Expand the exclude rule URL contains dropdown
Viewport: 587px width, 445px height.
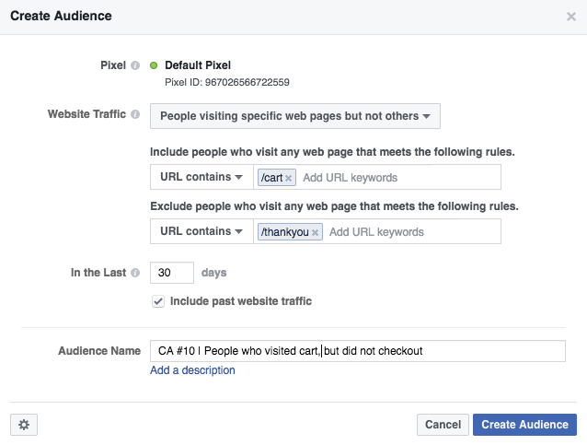pos(201,231)
